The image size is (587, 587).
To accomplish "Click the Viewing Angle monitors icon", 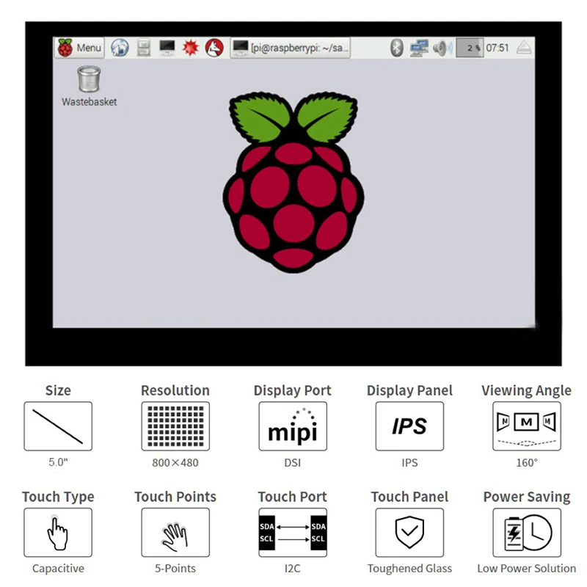I will tap(527, 426).
